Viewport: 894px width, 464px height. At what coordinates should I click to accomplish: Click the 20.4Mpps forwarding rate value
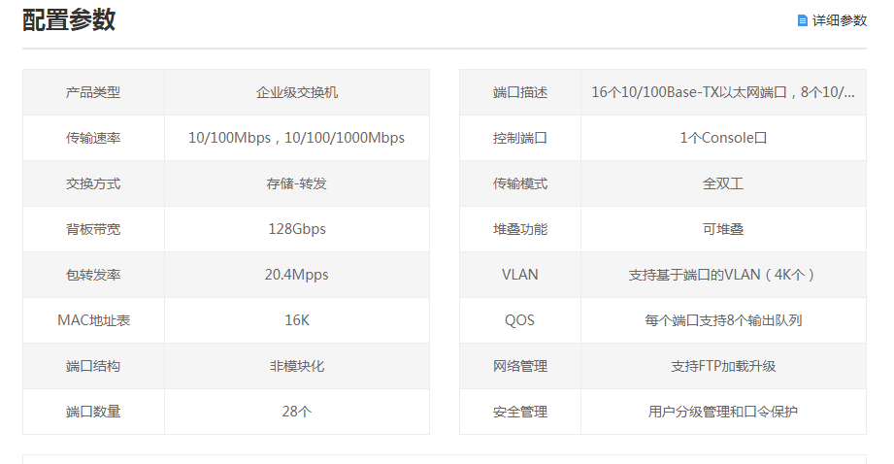[x=296, y=275]
